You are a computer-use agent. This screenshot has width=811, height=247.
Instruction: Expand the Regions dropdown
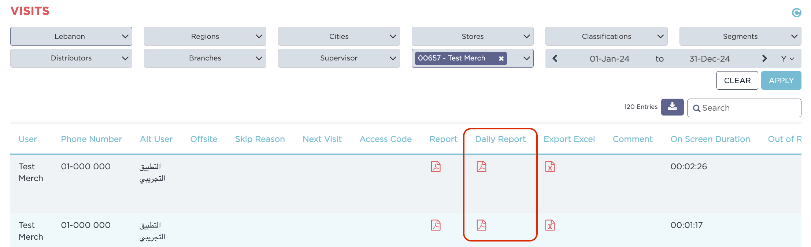205,36
